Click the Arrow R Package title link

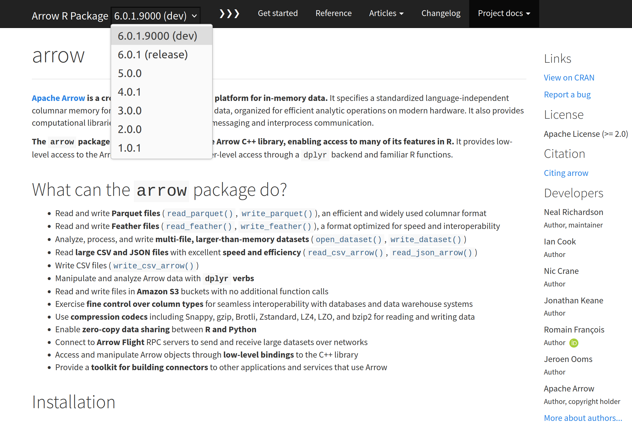click(70, 16)
